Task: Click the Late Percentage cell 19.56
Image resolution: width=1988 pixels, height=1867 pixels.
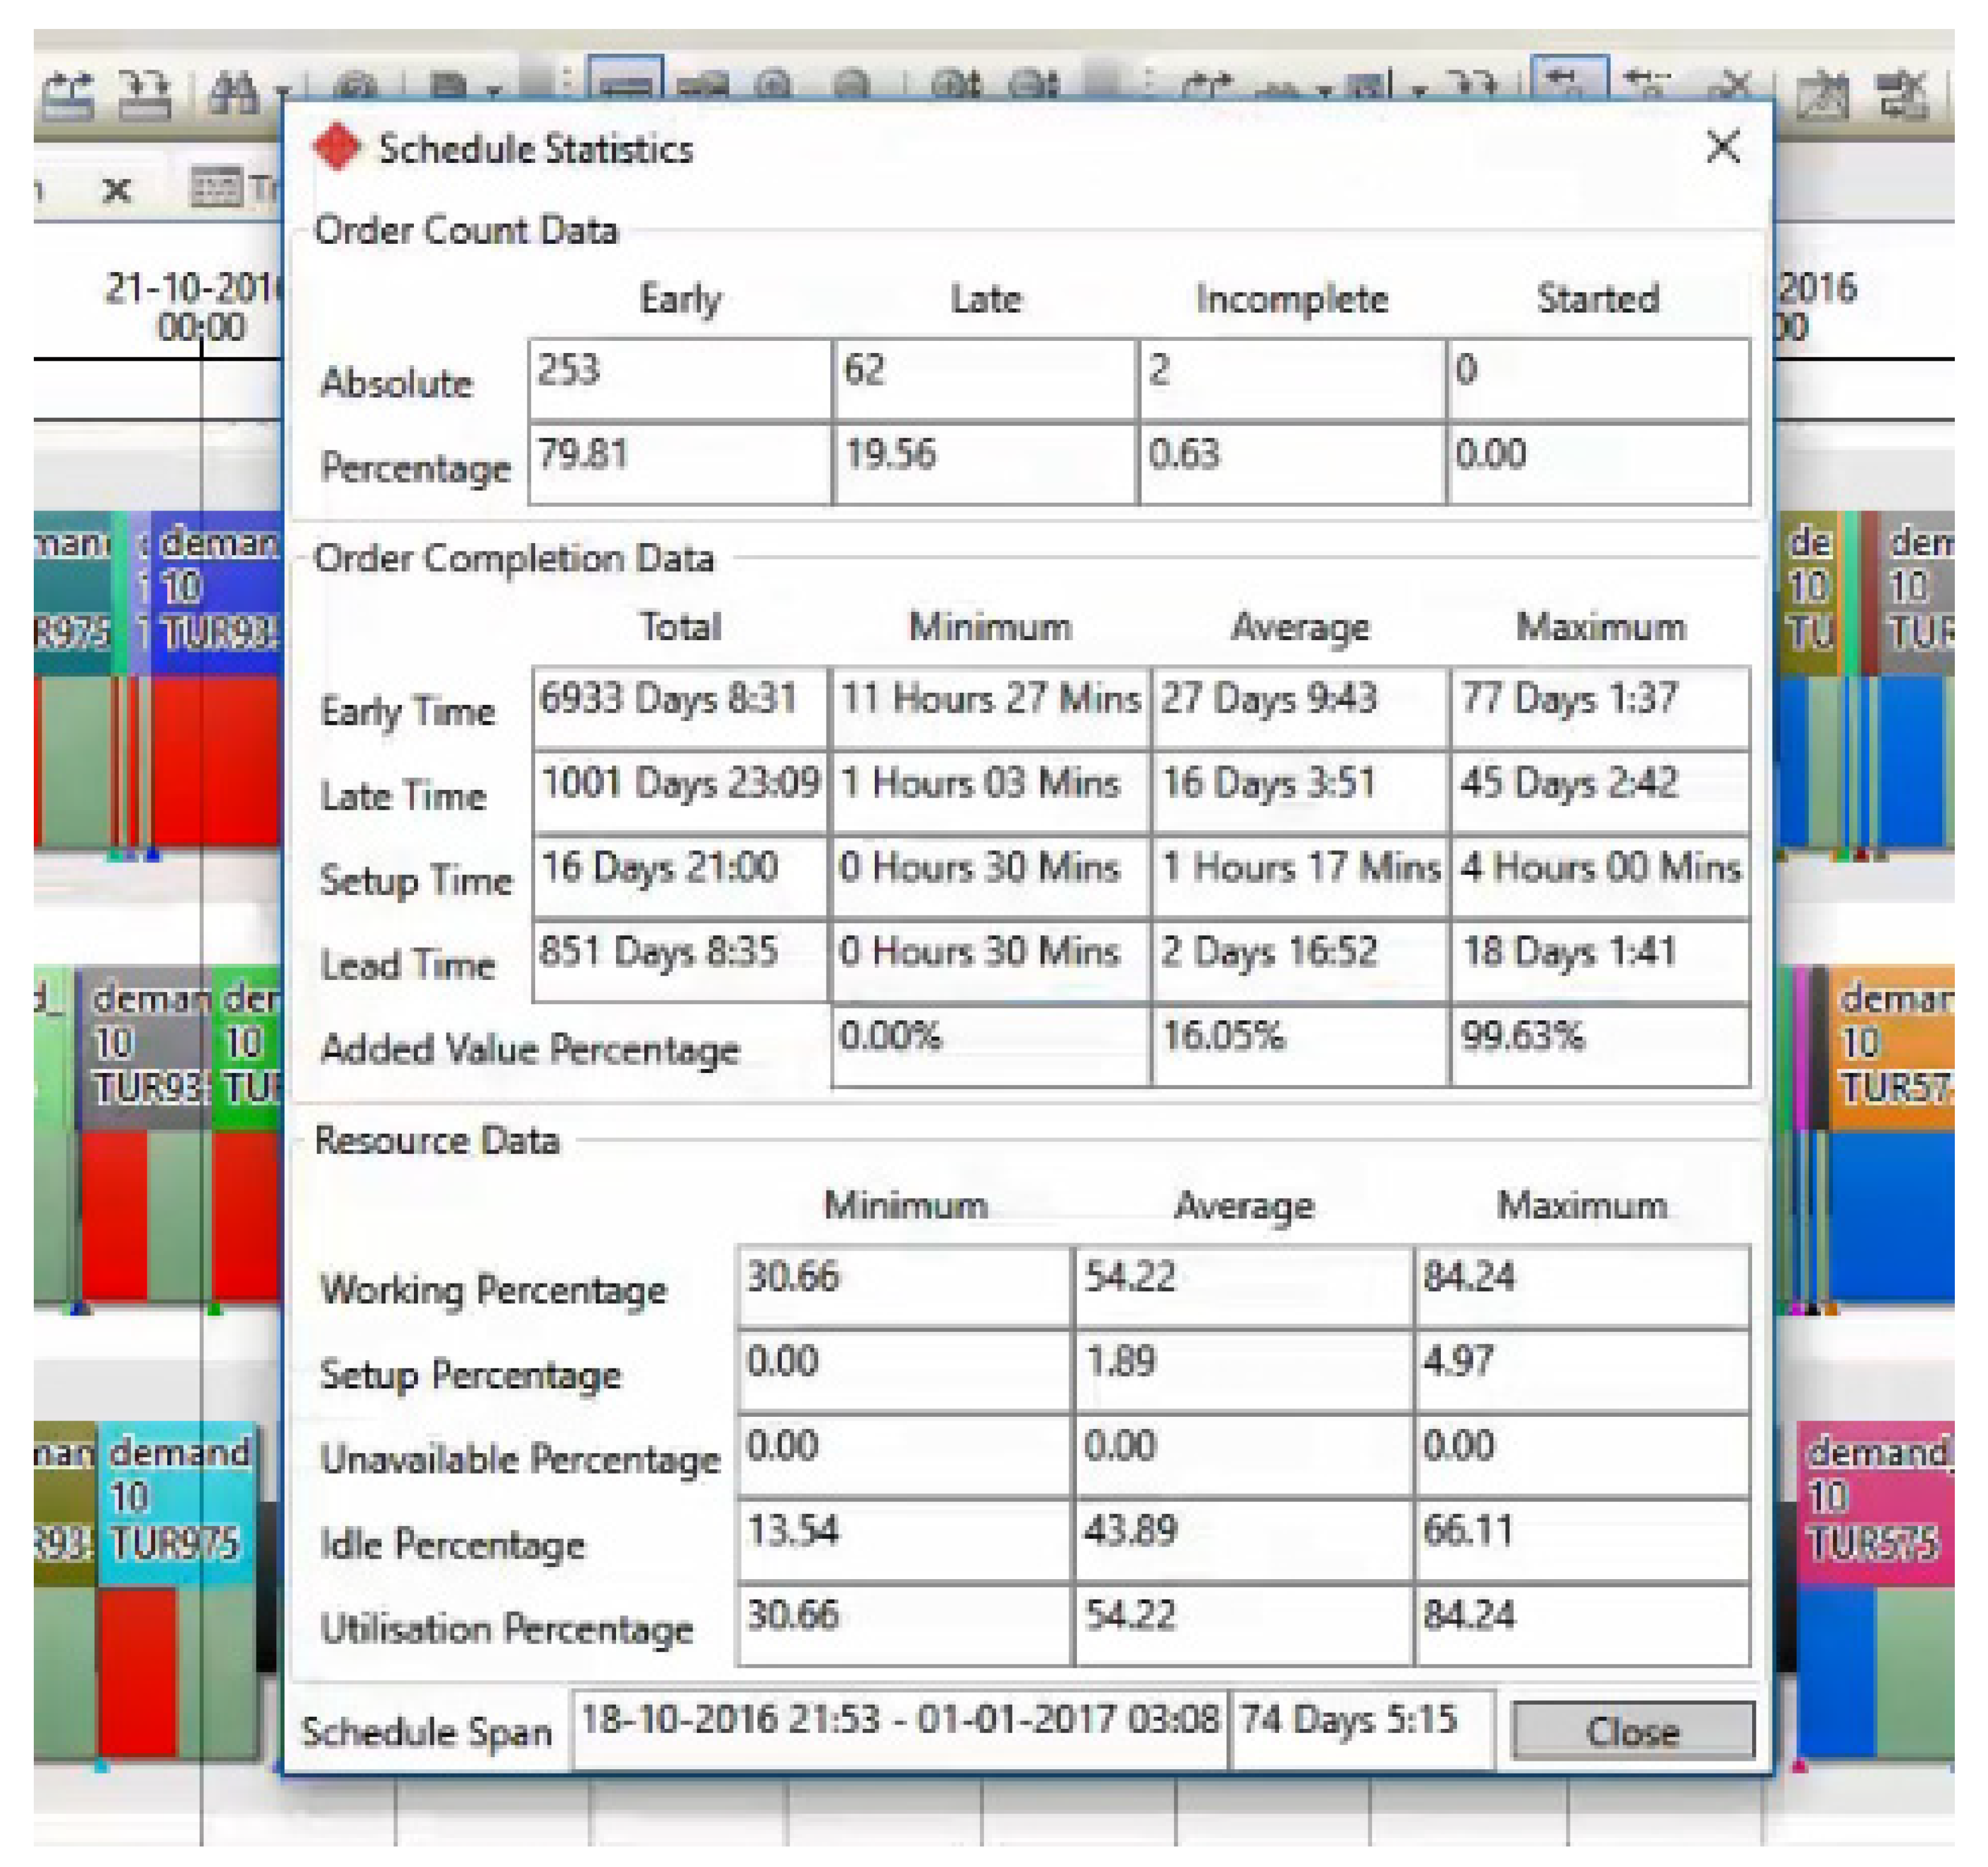Action: pyautogui.click(x=984, y=463)
